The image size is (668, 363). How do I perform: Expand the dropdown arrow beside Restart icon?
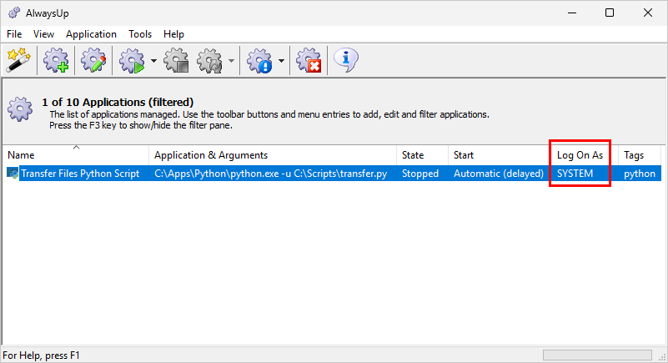[231, 61]
